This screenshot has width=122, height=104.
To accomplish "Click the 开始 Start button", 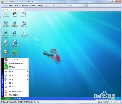I will [x=7, y=99].
